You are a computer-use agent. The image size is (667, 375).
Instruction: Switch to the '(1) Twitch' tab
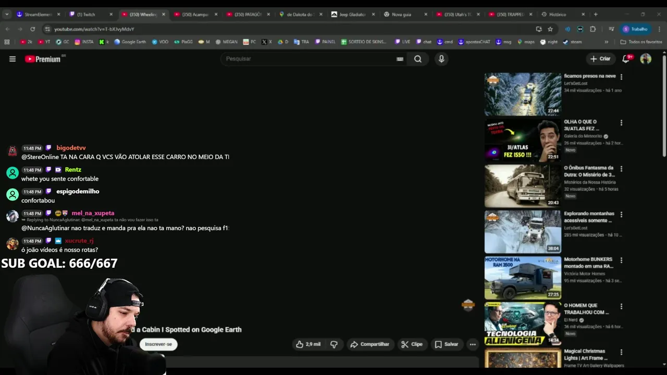(x=90, y=14)
